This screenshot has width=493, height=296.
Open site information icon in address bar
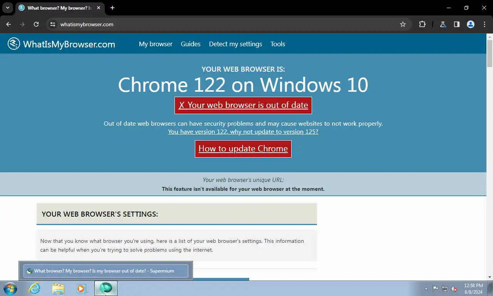53,24
